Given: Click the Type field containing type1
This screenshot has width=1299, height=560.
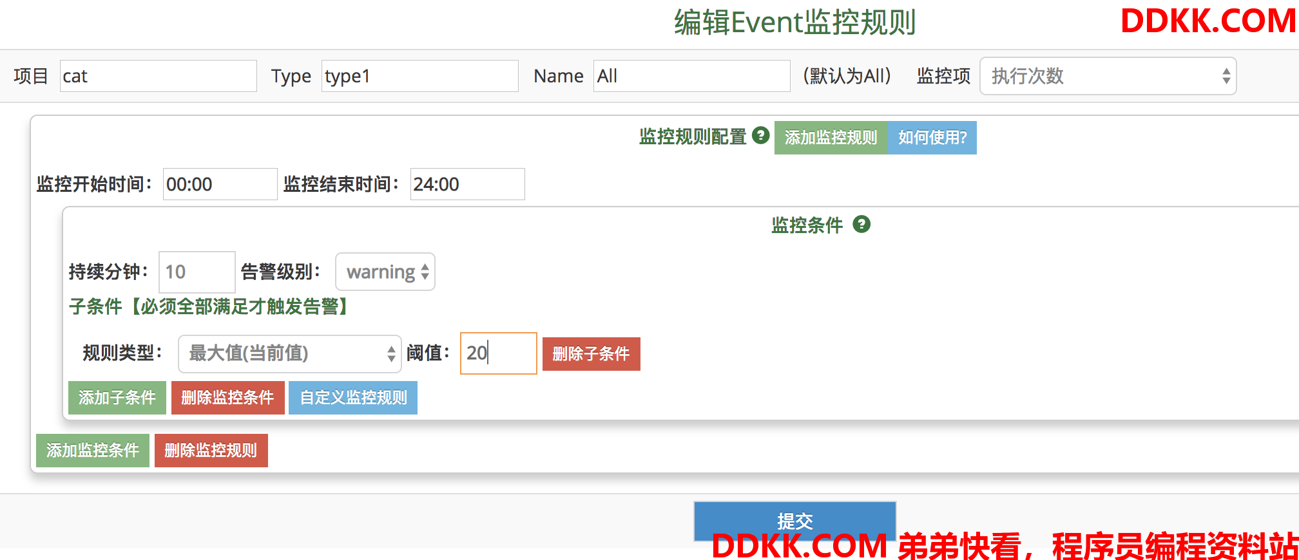Looking at the screenshot, I should 420,76.
